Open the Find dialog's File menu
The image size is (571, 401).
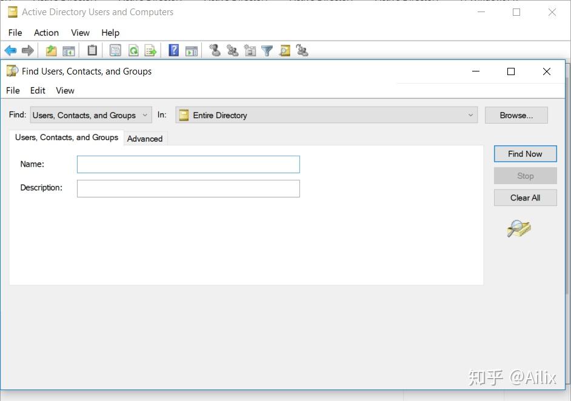[13, 91]
